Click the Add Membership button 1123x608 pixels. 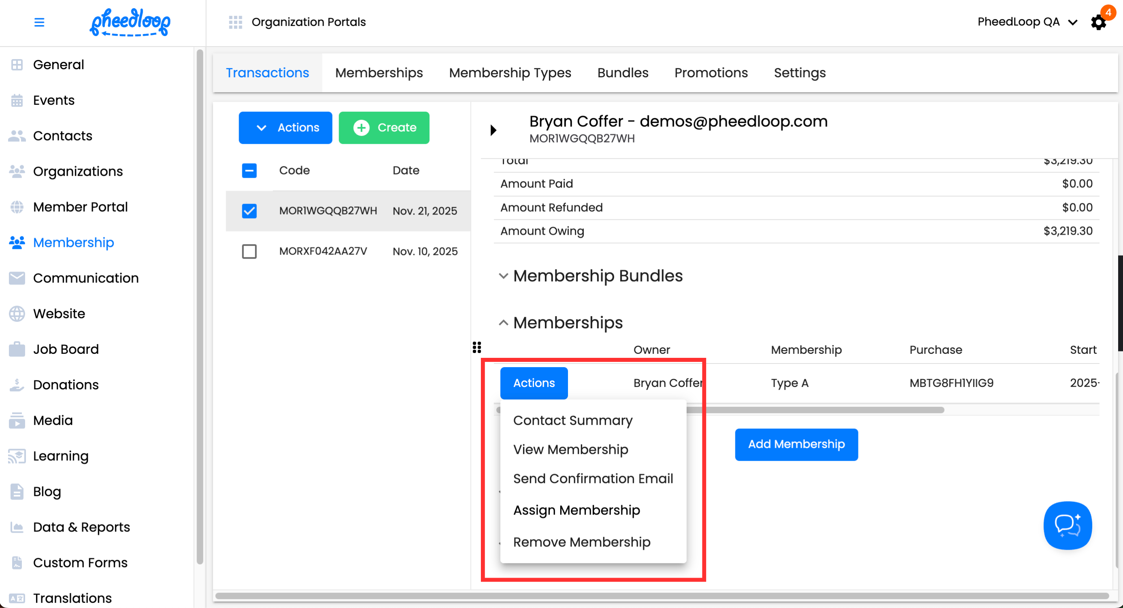click(x=796, y=444)
